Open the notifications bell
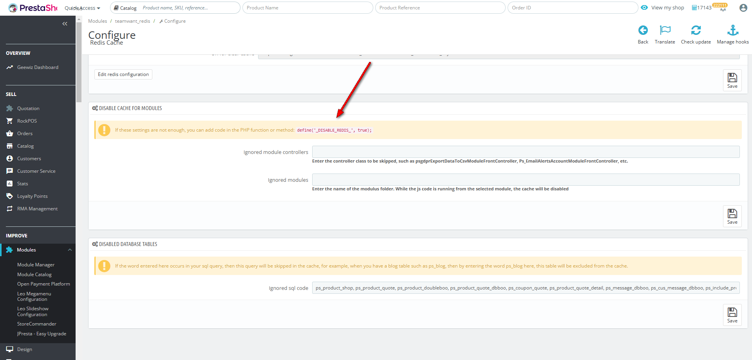Viewport: 752px width, 360px height. pyautogui.click(x=723, y=8)
